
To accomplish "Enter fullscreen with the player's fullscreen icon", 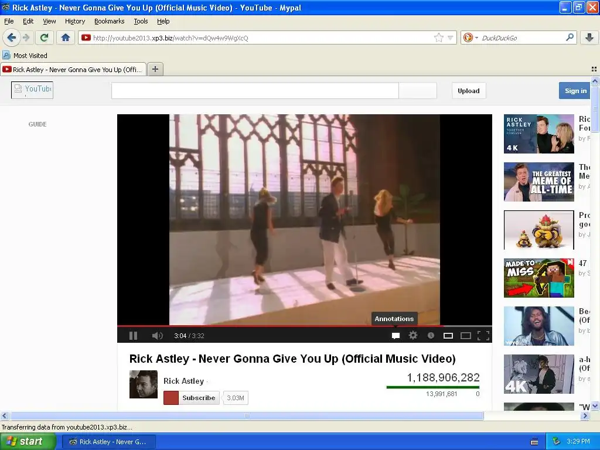I will [x=483, y=336].
